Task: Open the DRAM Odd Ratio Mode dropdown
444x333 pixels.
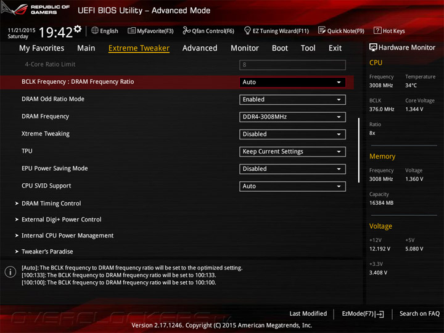Action: tap(292, 99)
